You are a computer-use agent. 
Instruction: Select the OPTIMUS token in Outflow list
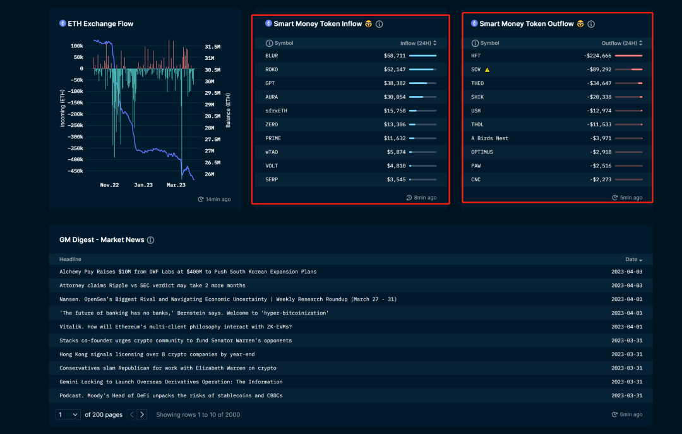(482, 152)
